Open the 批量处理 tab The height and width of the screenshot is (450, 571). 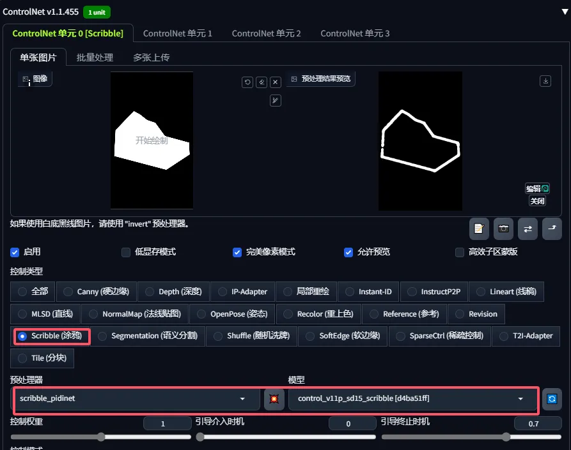tap(95, 57)
